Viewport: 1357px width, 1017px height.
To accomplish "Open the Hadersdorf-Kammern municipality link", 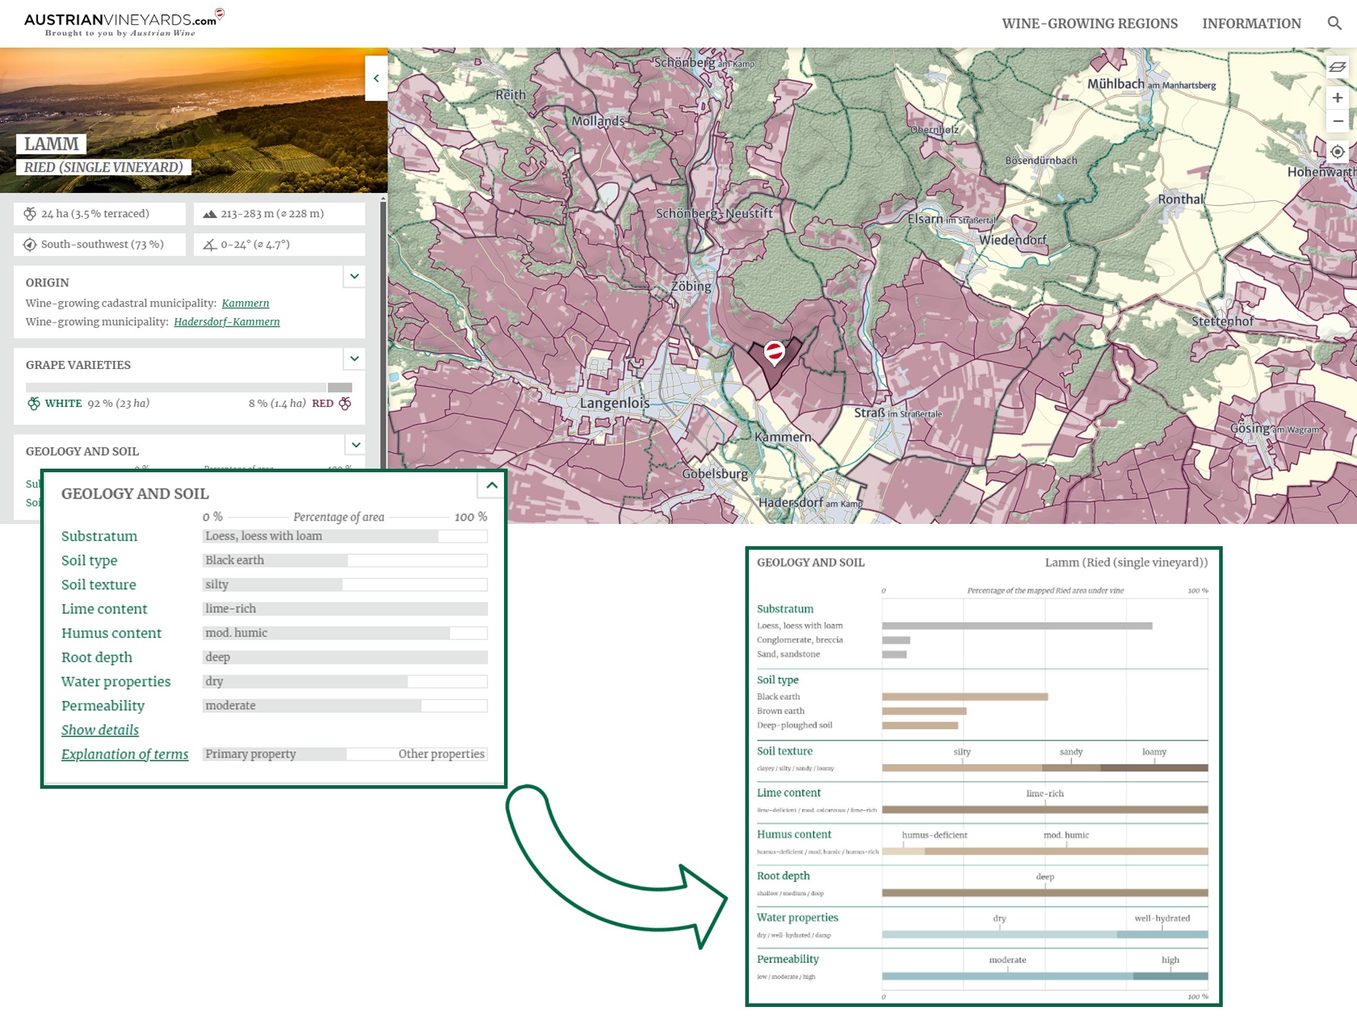I will tap(227, 322).
